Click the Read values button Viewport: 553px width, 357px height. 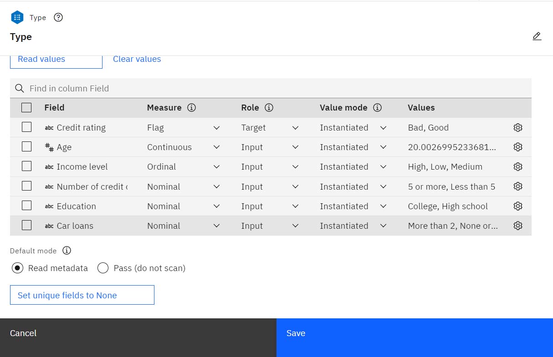[56, 62]
